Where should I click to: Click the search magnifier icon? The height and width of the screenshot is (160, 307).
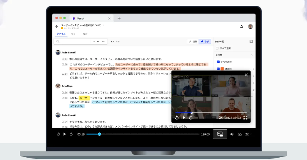pyautogui.click(x=58, y=42)
